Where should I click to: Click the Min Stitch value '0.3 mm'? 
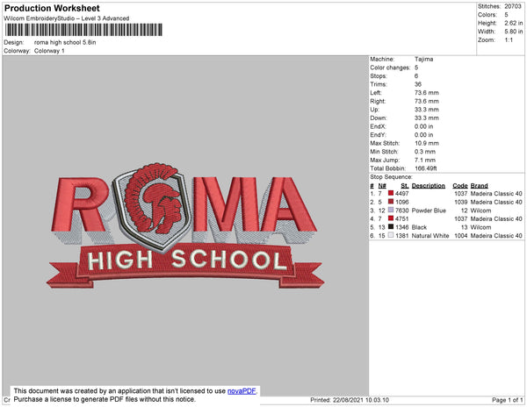point(425,152)
